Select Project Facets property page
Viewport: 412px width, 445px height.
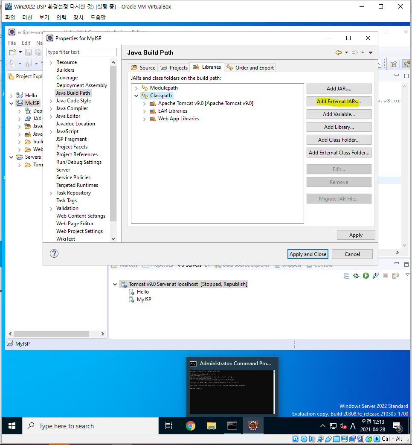click(72, 147)
